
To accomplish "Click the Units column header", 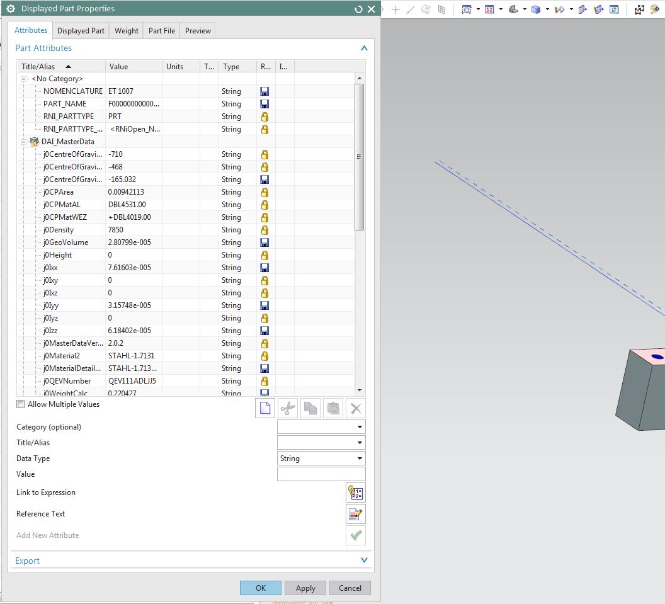I will 181,67.
